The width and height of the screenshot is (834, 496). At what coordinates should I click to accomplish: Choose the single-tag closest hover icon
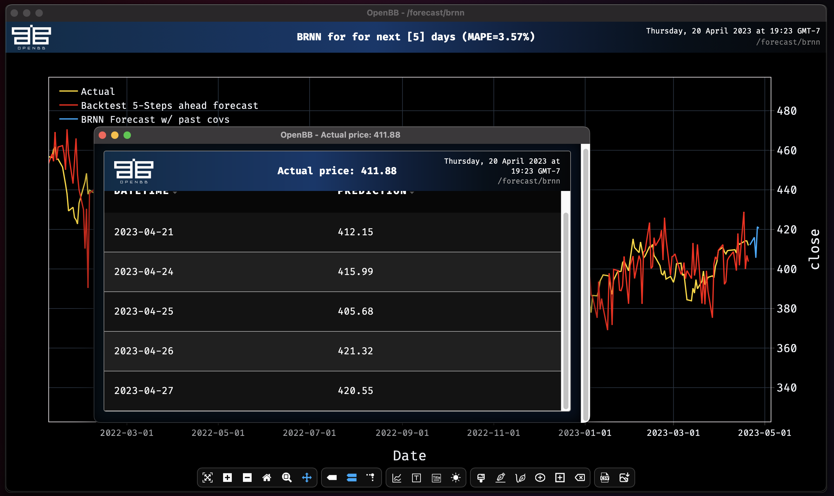pos(332,478)
